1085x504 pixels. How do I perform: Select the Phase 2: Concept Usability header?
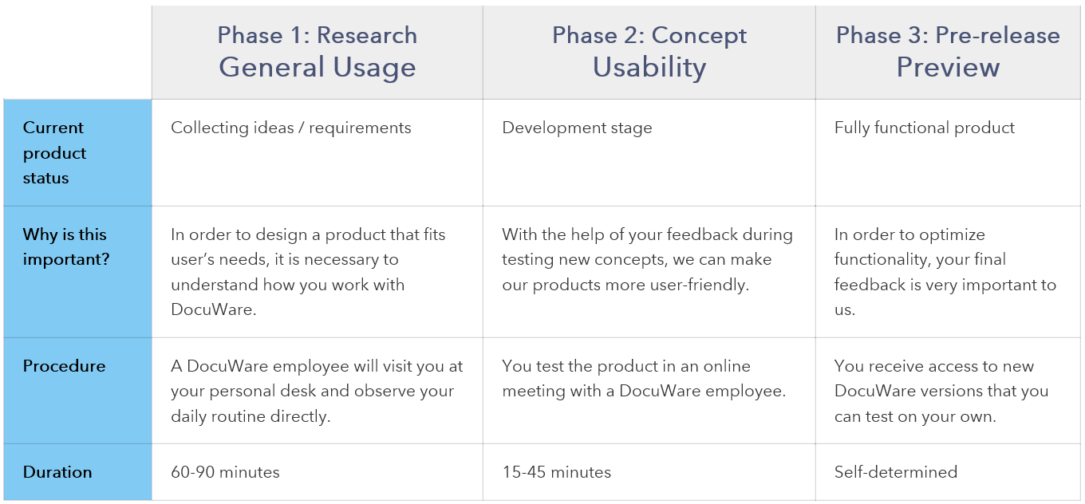649,52
